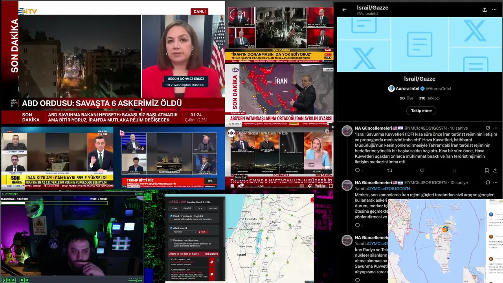
Task: Select the Habertürk broadcast tile
Action: coord(57,158)
